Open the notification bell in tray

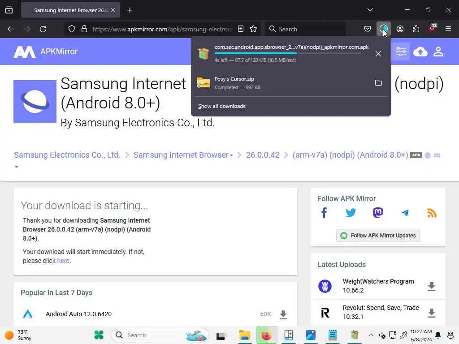click(x=438, y=335)
